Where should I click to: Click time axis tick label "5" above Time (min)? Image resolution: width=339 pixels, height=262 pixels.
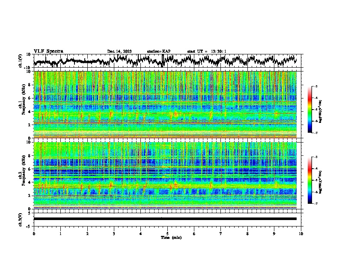[x=167, y=234]
